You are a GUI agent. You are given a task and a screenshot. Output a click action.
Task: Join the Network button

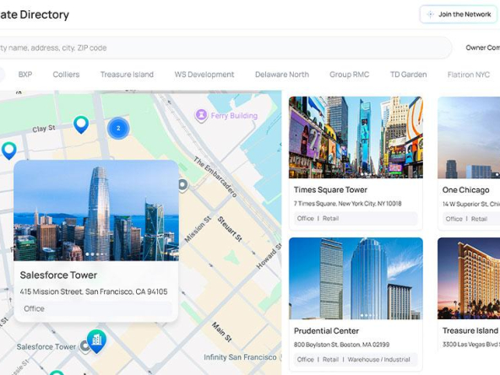click(x=459, y=14)
